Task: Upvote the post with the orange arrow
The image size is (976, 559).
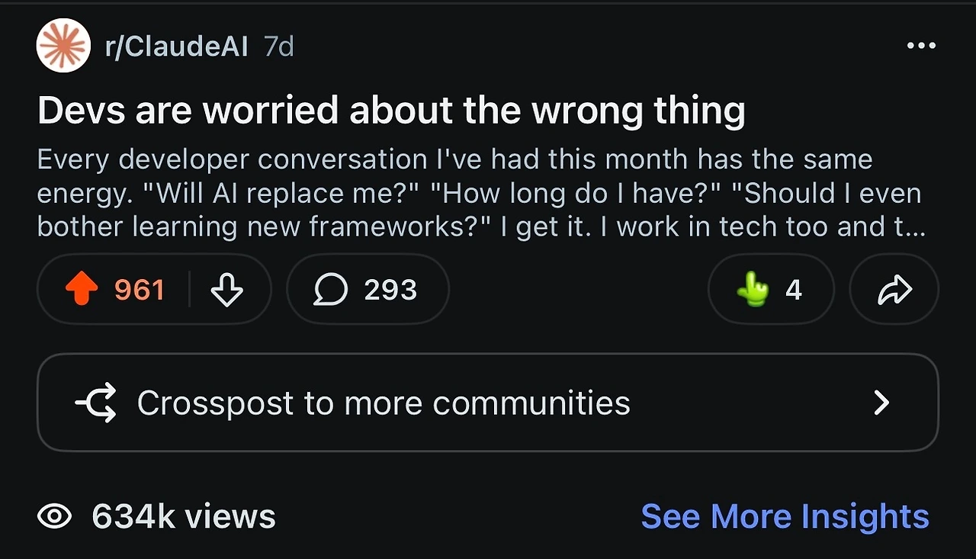Action: 82,290
